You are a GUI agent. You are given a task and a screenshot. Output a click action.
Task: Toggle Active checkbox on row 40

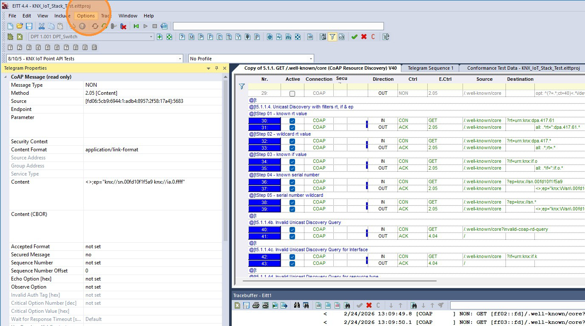(292, 230)
